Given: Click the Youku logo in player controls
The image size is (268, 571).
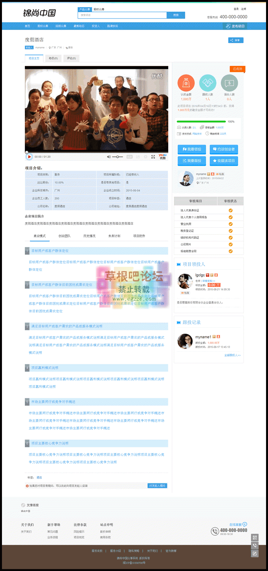Looking at the screenshot, I should coord(162,156).
